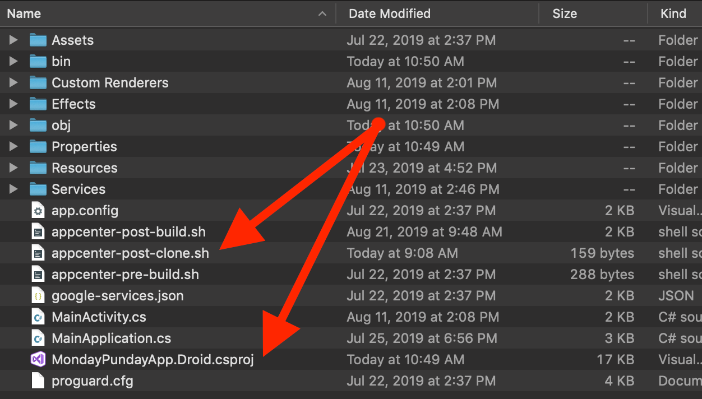The width and height of the screenshot is (702, 399).
Task: Select the MondayPundayApp.Droid.csproj Visual Studio icon
Action: [x=38, y=360]
